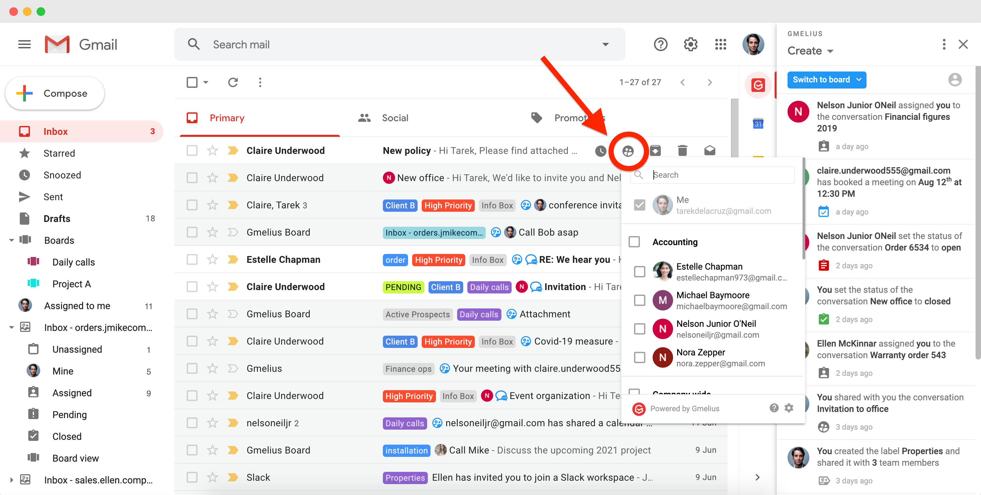The height and width of the screenshot is (495, 981).
Task: Open the main menu hamburger icon
Action: tap(25, 45)
